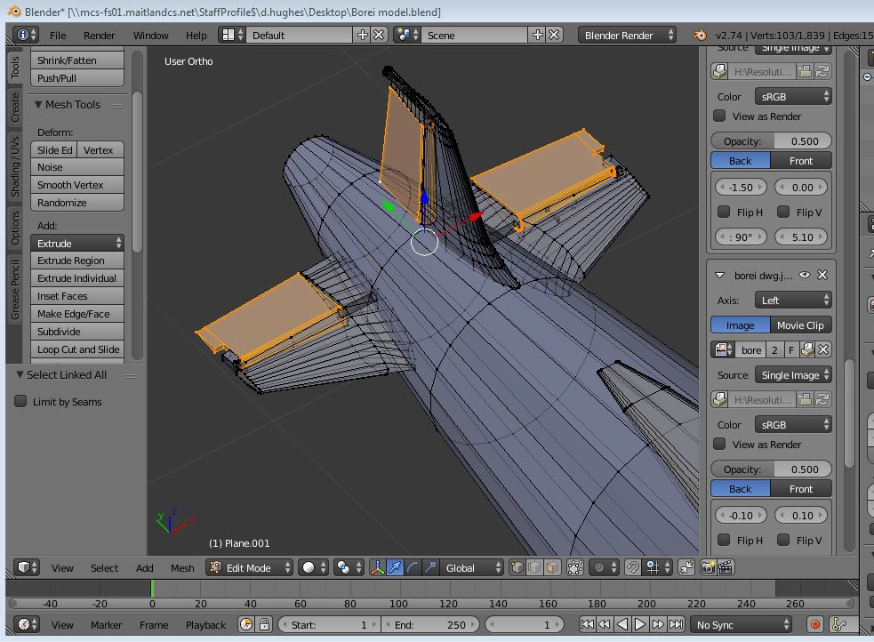Viewport: 874px width, 642px height.
Task: Adjust the upper Opacity 0.500 slider
Action: pos(772,141)
